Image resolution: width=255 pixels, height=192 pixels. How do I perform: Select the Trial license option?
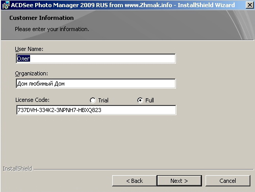[93, 100]
